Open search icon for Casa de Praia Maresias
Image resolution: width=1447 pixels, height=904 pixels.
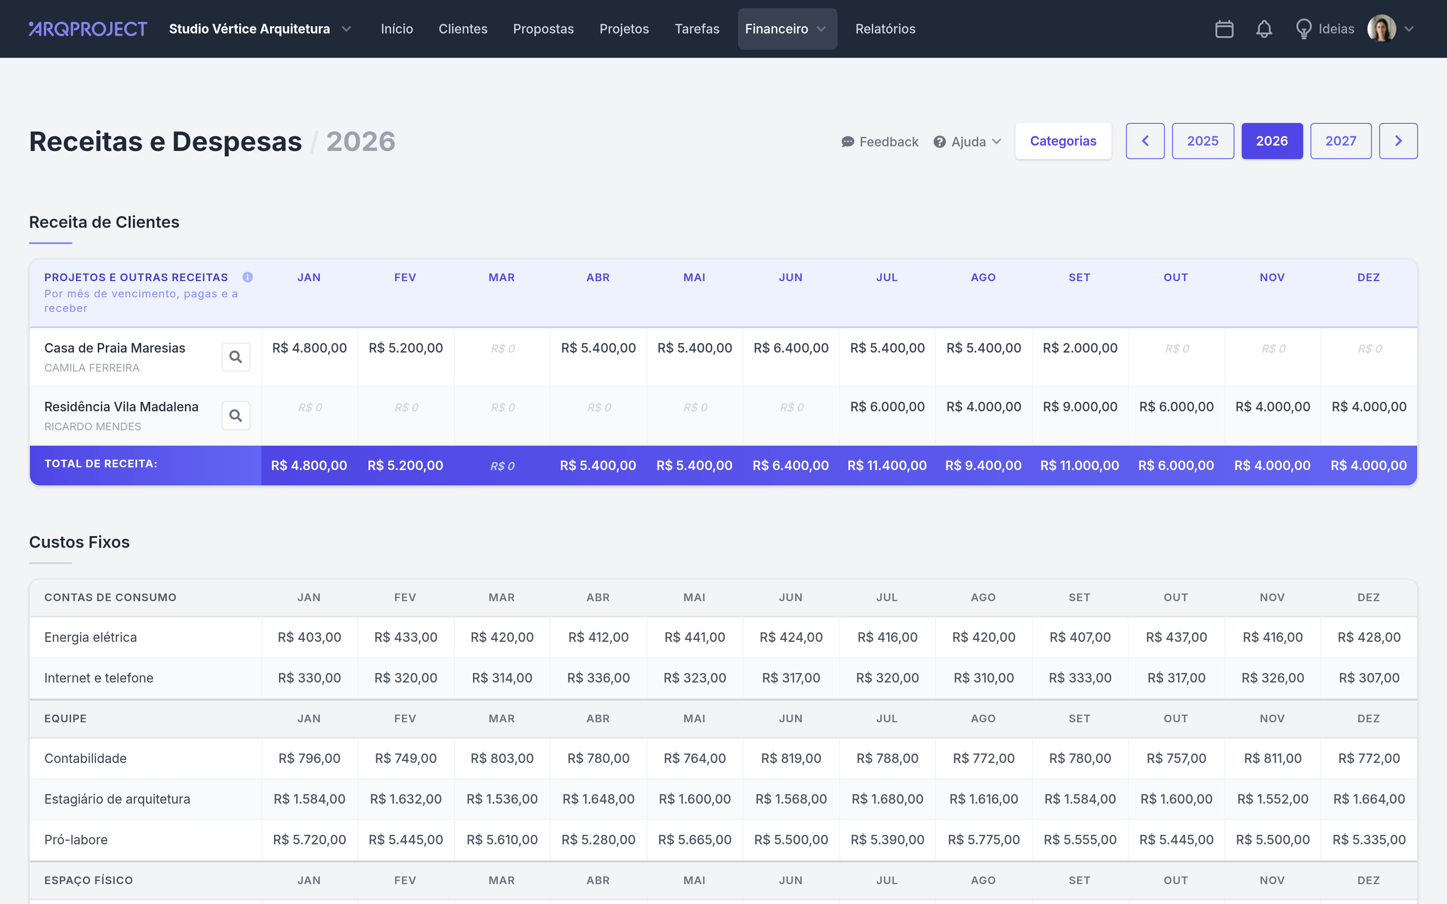[x=236, y=357]
